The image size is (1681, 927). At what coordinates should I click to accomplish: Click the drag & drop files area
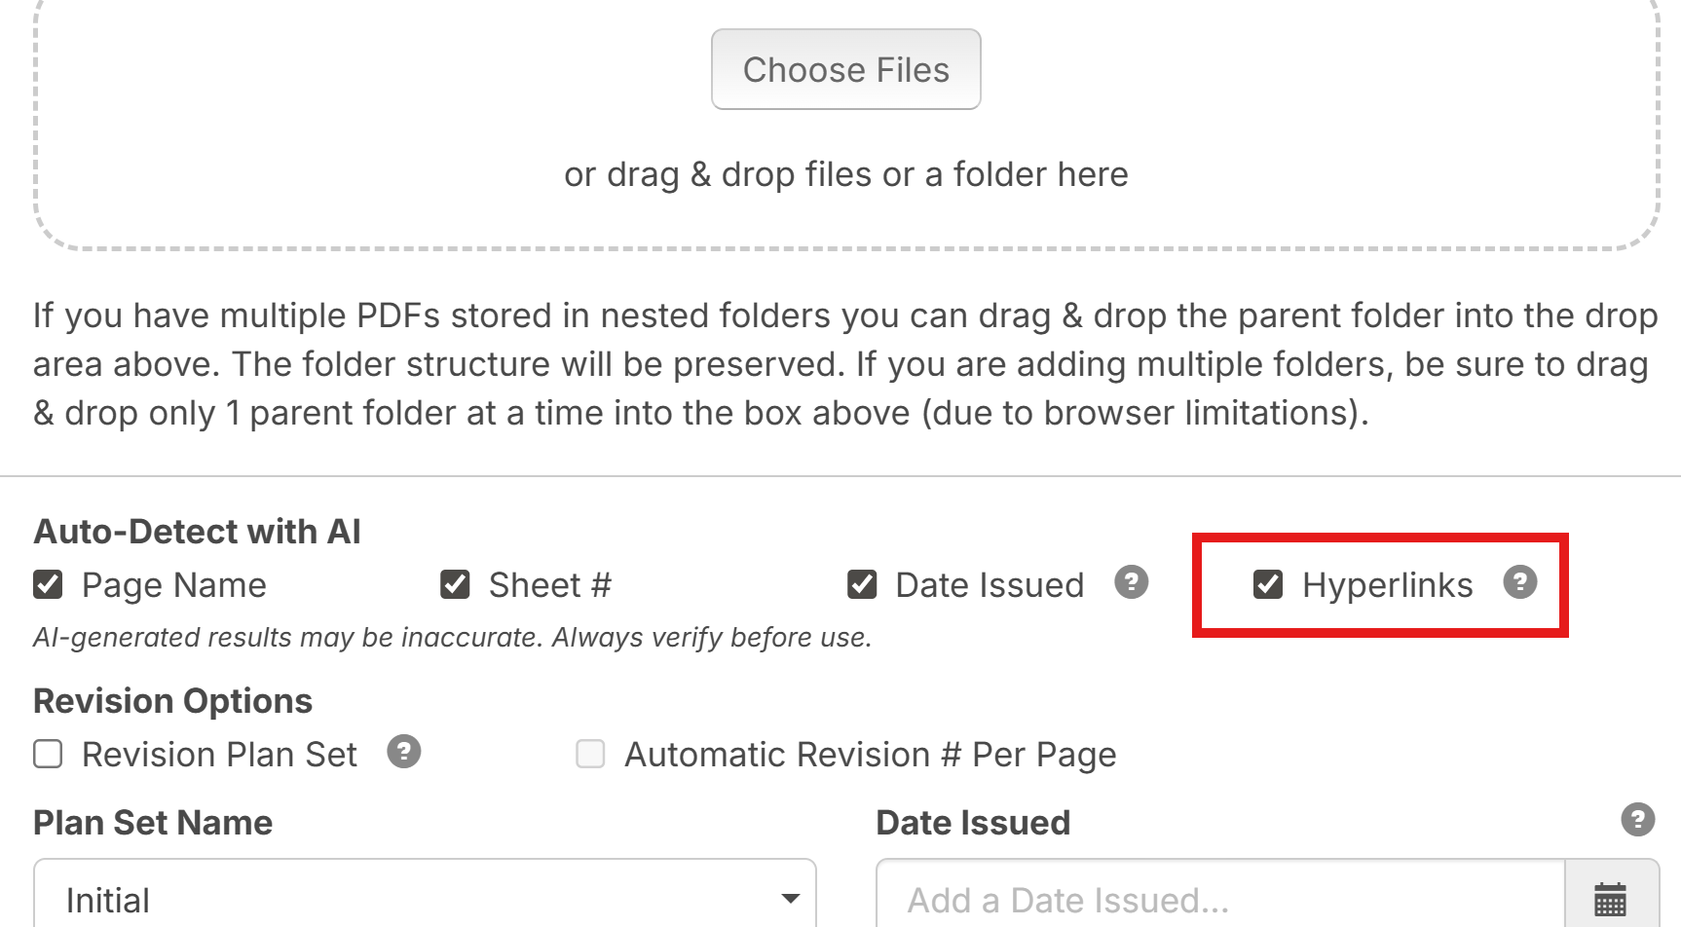click(x=845, y=175)
